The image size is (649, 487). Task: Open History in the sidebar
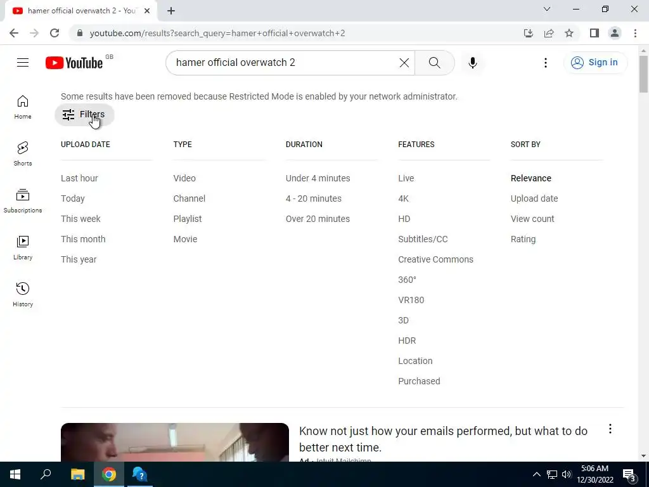23,294
